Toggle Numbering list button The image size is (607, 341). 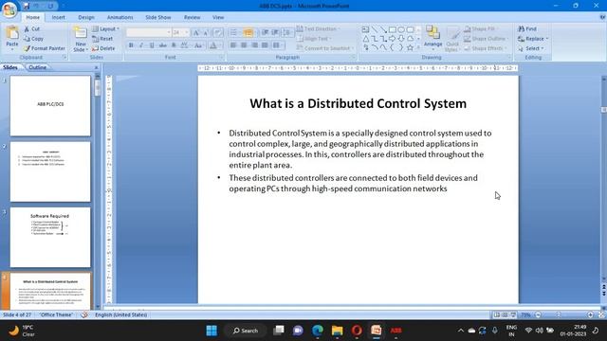[x=248, y=32]
